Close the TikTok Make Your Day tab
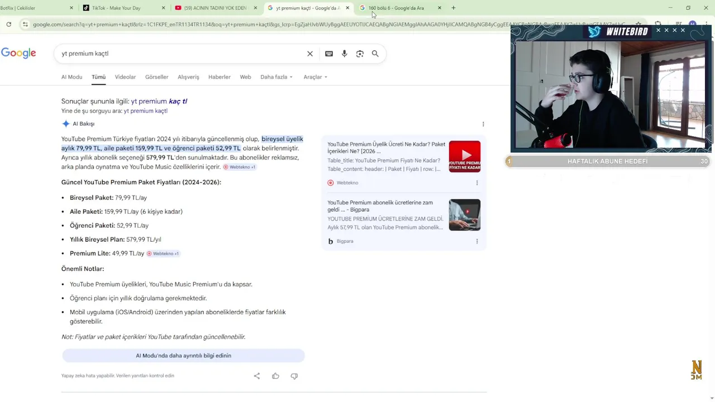The height and width of the screenshot is (402, 715). pos(163,8)
